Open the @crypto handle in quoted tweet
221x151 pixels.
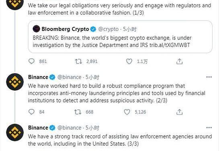(x=108, y=29)
